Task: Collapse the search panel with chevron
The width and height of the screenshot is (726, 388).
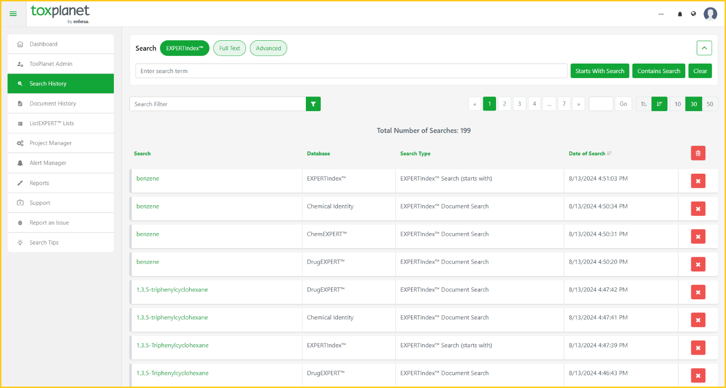Action: pos(704,48)
